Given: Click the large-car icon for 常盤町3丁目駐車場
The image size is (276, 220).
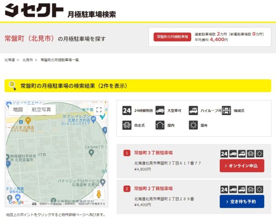Looking at the screenshot, I should point(233,154).
